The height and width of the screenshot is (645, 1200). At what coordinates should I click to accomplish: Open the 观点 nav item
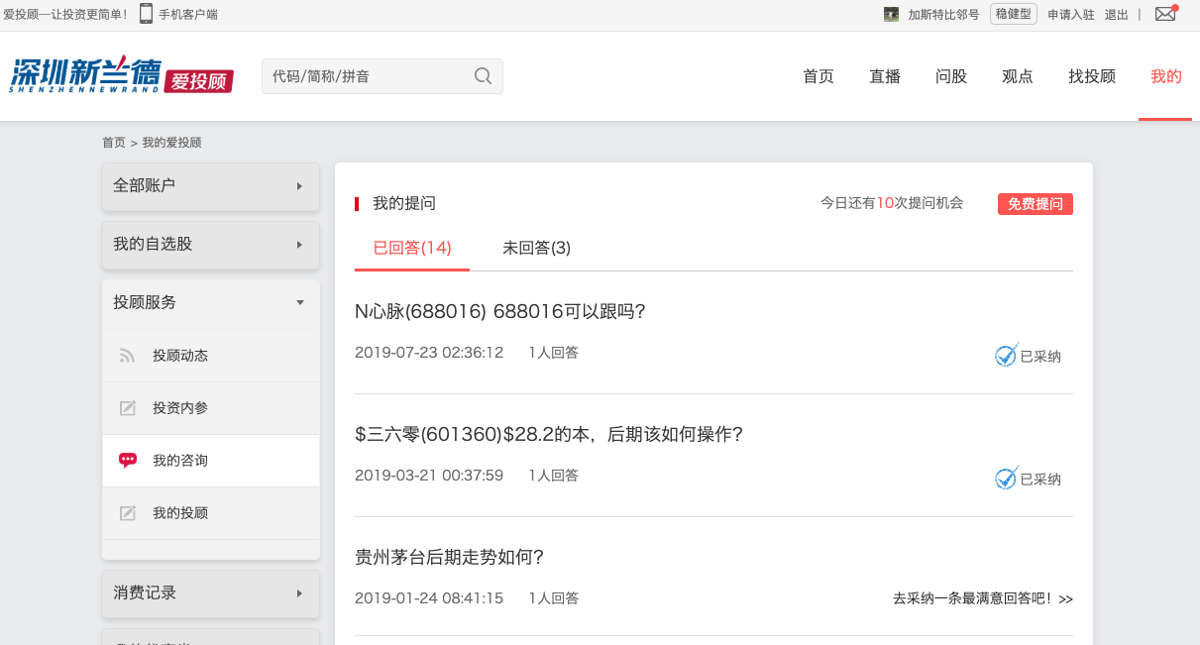coord(1018,76)
